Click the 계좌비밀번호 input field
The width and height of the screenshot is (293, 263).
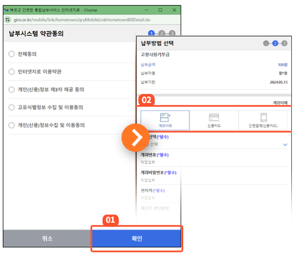[x=214, y=180]
